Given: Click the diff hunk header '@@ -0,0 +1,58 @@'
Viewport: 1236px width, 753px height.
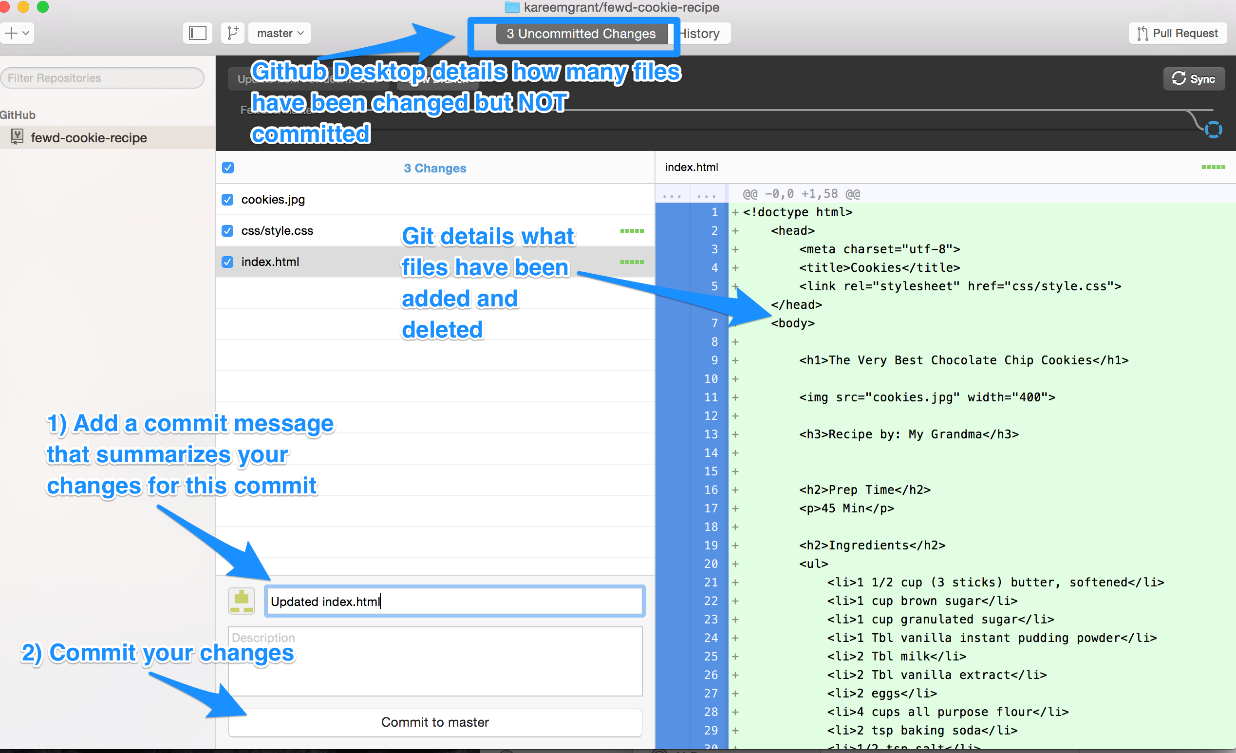Looking at the screenshot, I should pos(801,194).
